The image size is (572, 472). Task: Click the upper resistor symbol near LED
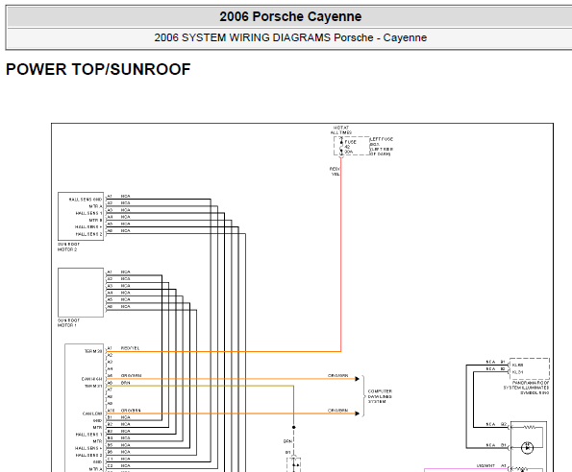pyautogui.click(x=529, y=427)
